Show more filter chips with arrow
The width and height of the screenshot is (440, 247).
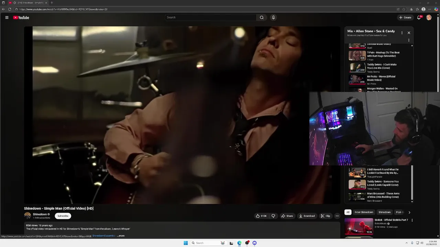pos(409,212)
